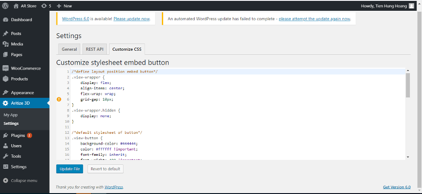The width and height of the screenshot is (422, 194).
Task: Click the editor scrollbar down arrow
Action: pyautogui.click(x=408, y=157)
